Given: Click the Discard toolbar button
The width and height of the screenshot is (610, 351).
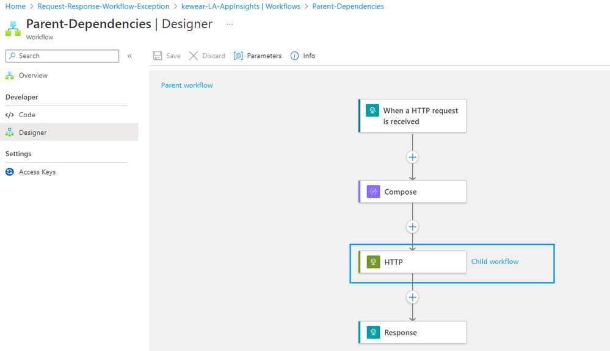Looking at the screenshot, I should [x=207, y=56].
